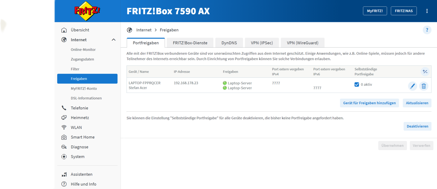Image resolution: width=437 pixels, height=189 pixels.
Task: Open Online-Monitor in the sidebar
Action: click(83, 49)
